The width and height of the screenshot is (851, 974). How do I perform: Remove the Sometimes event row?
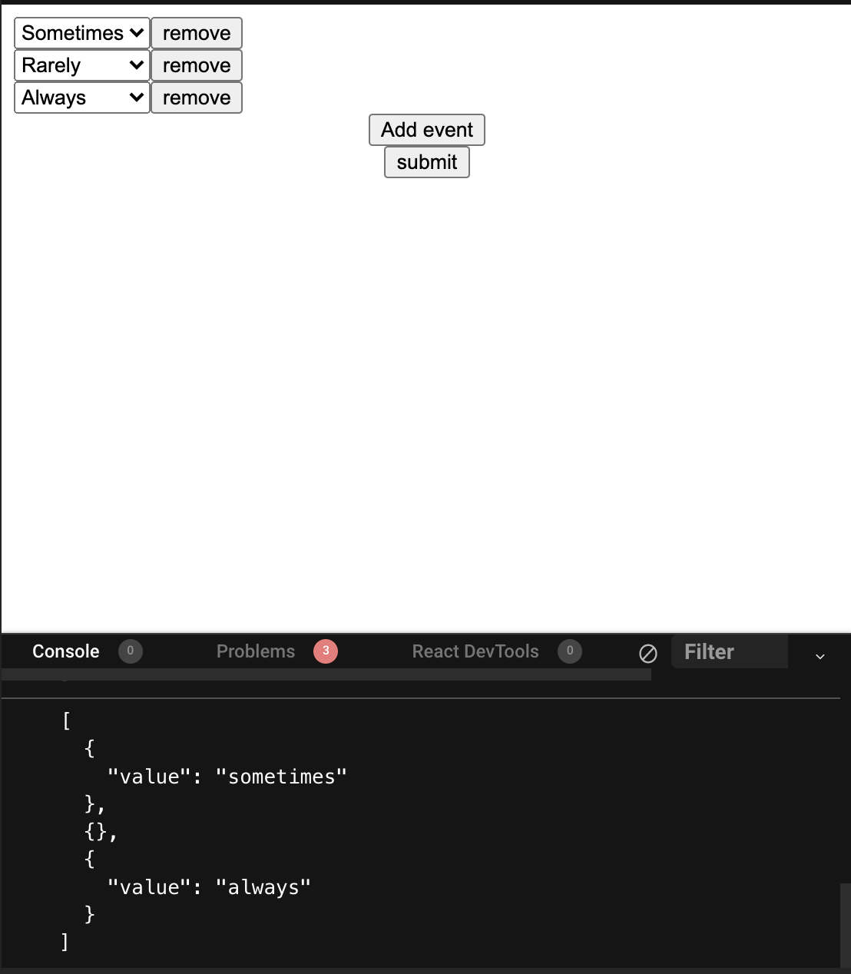tap(196, 33)
